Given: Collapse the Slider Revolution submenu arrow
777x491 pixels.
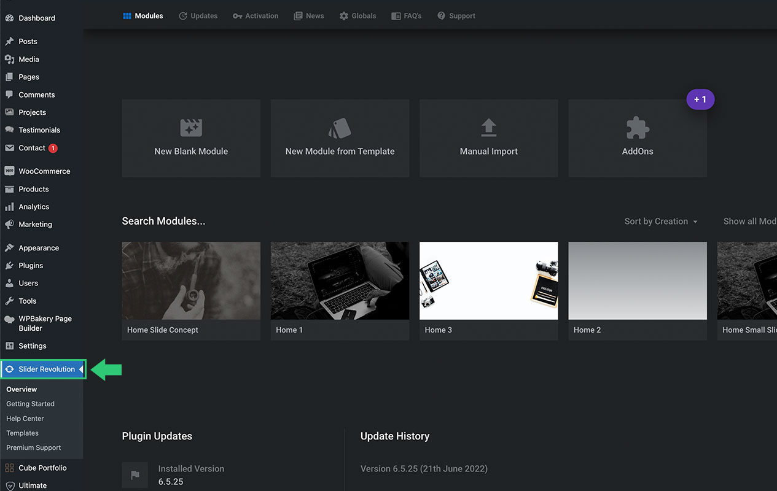Looking at the screenshot, I should [81, 369].
